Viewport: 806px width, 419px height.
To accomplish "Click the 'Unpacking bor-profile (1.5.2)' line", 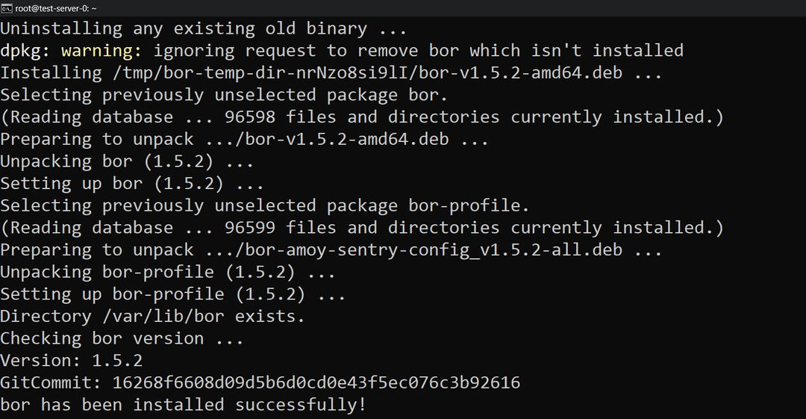I will point(168,273).
